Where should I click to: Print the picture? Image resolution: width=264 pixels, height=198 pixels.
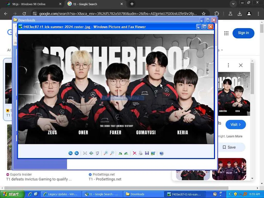point(141,153)
